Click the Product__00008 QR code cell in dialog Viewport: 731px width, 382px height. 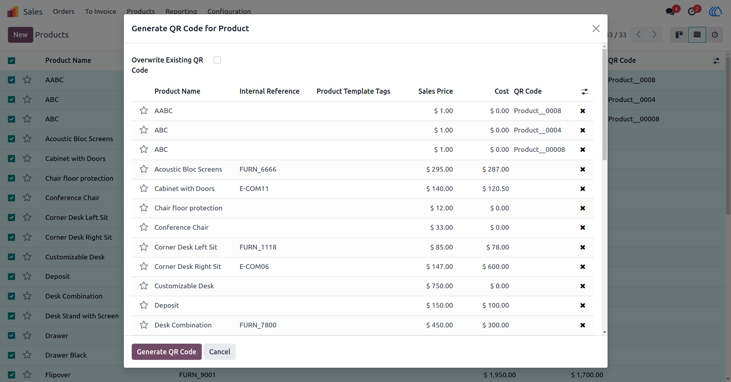pos(539,150)
